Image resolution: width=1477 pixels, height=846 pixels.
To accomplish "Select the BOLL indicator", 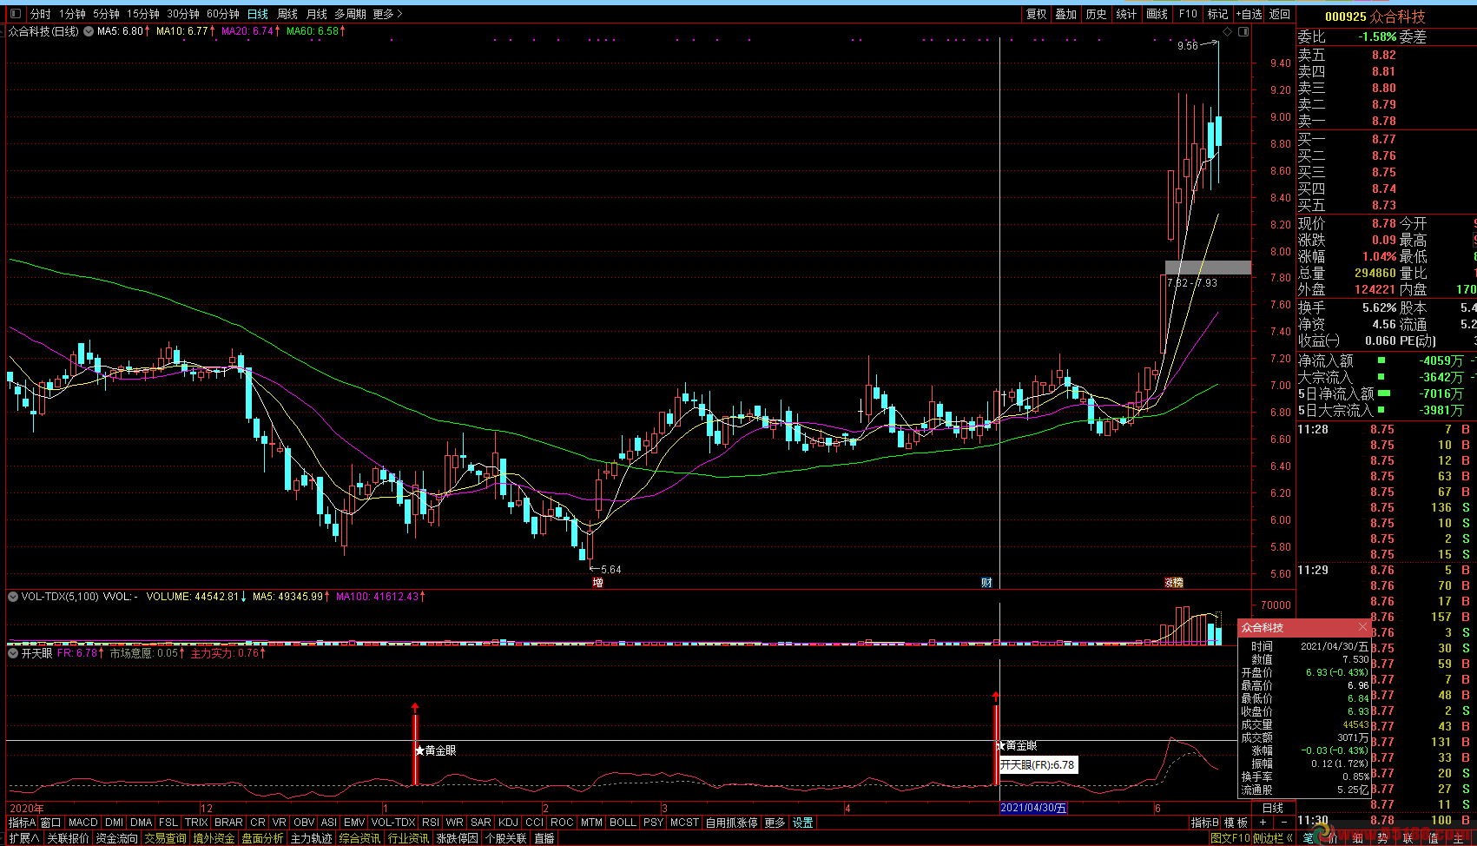I will tap(623, 823).
